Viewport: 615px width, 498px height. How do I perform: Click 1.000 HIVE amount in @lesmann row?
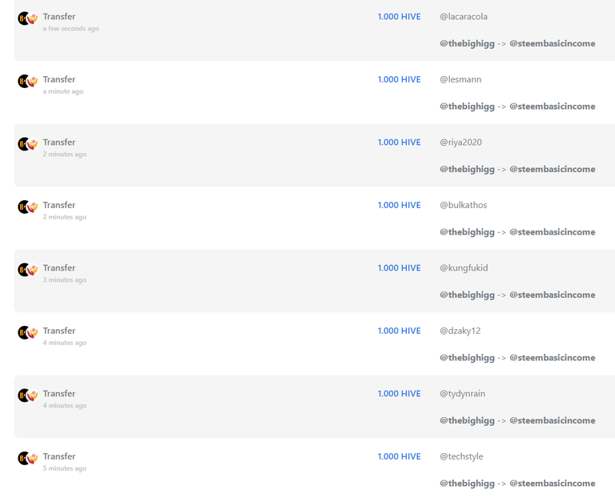click(x=400, y=79)
